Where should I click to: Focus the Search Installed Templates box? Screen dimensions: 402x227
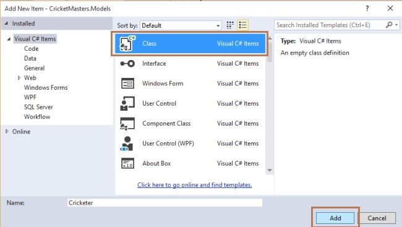point(330,25)
